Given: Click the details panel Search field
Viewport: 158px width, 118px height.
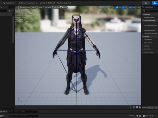Looking at the screenshot, I should tap(150, 11).
